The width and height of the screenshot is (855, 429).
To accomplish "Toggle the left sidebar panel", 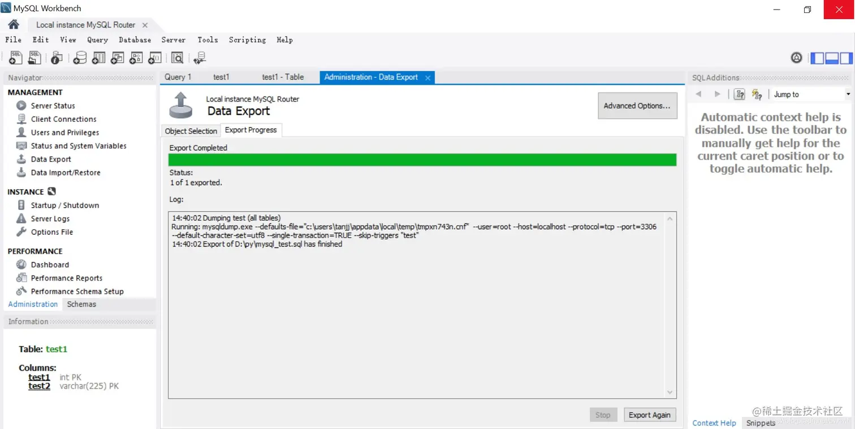I will (817, 58).
